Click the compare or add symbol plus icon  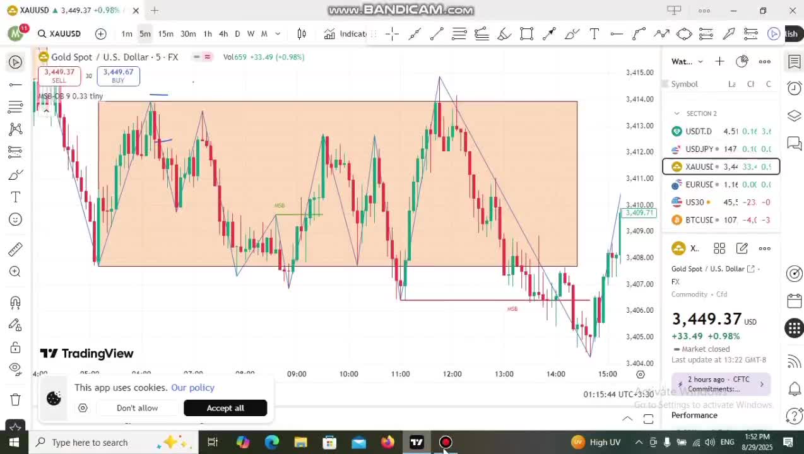101,34
